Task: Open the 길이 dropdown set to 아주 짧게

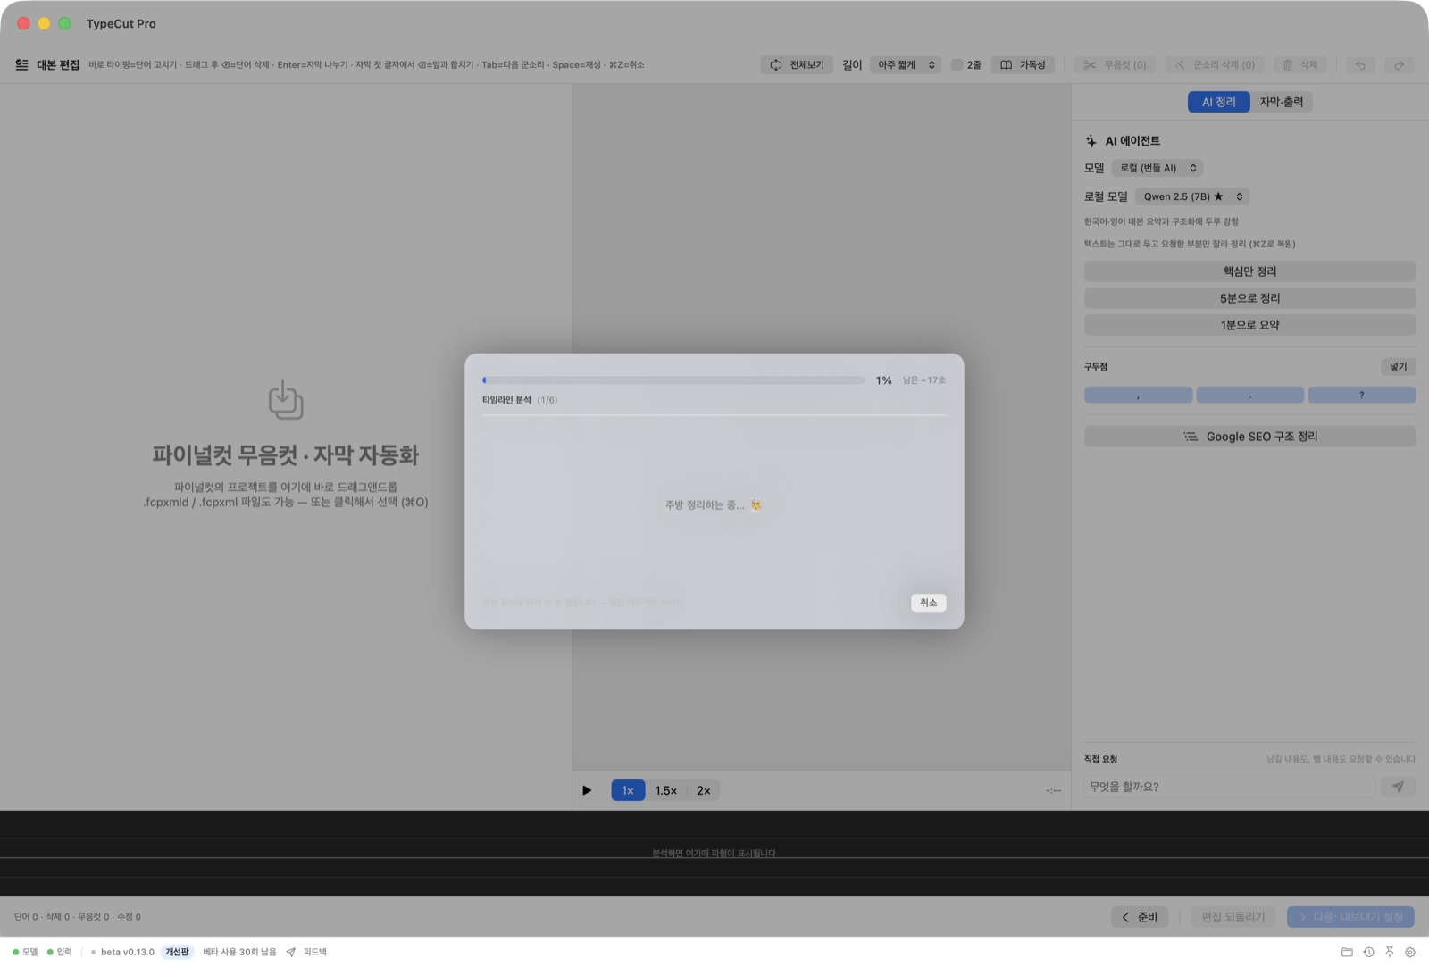Action: (906, 65)
